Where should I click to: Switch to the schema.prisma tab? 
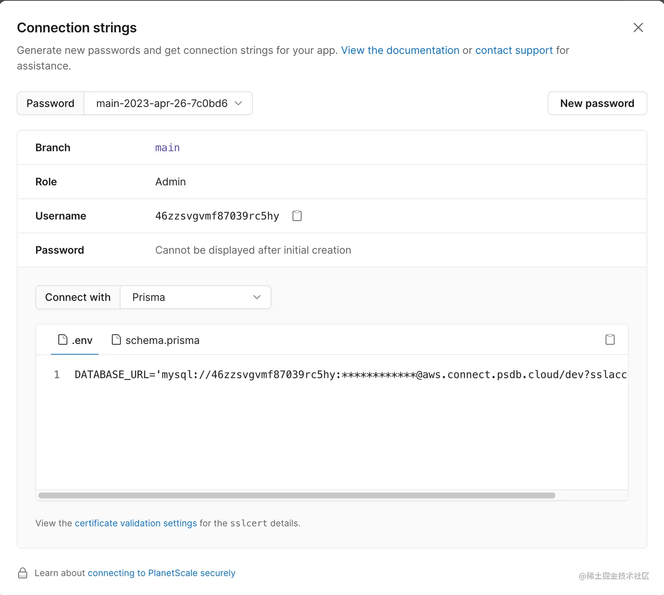[155, 340]
